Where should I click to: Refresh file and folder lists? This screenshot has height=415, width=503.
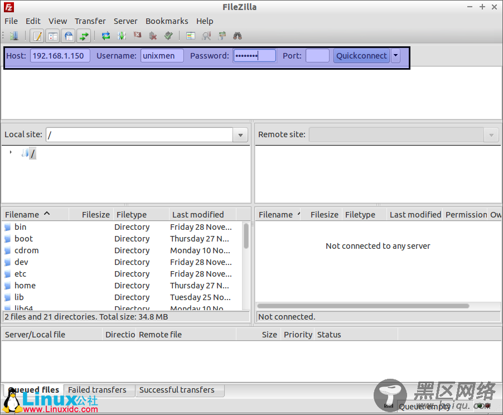pyautogui.click(x=106, y=36)
